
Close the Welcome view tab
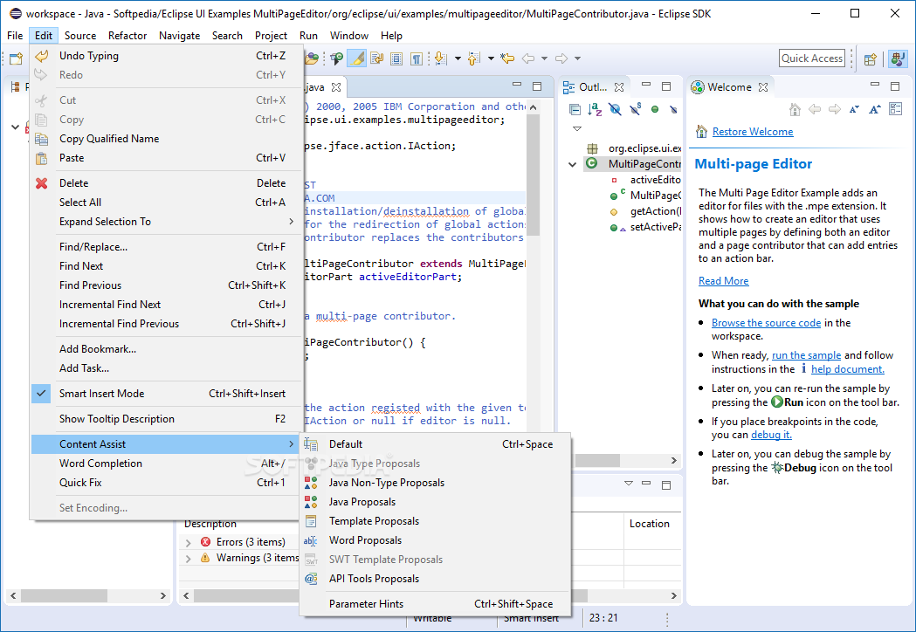coord(763,87)
